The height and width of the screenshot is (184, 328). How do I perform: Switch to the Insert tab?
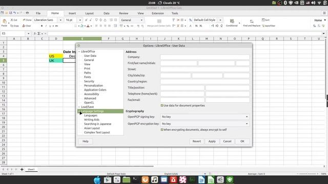click(72, 13)
